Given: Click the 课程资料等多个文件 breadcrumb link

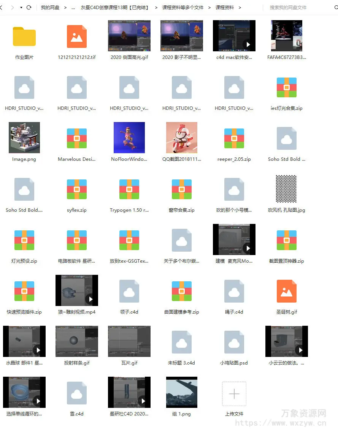Looking at the screenshot, I should 183,8.
